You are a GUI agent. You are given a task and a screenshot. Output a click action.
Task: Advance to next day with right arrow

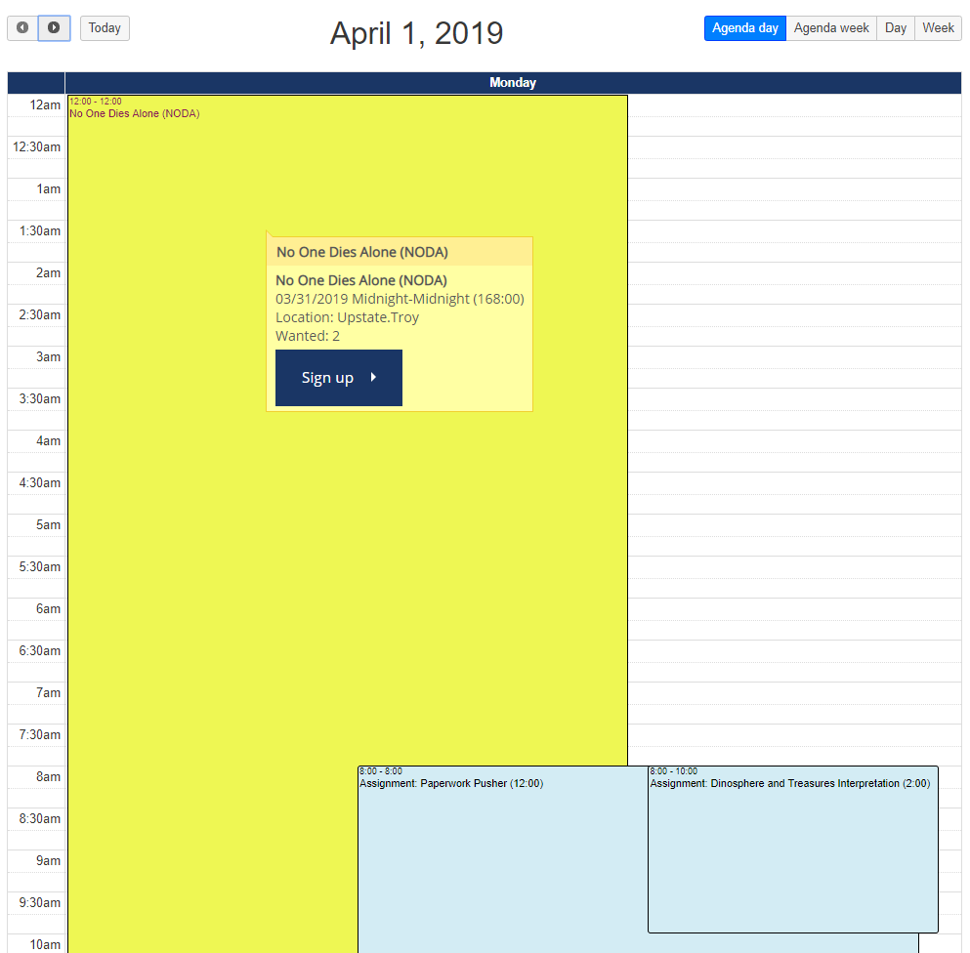(x=54, y=28)
